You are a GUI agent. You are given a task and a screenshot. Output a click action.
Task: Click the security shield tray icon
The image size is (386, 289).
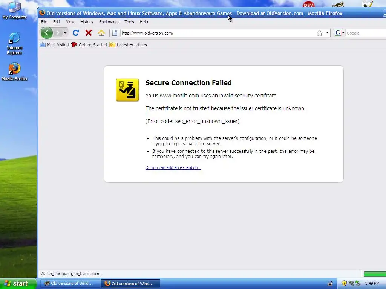click(344, 284)
